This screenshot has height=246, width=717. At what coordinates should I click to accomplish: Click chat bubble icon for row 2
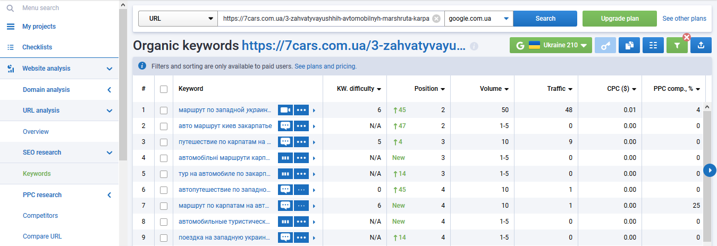[285, 126]
